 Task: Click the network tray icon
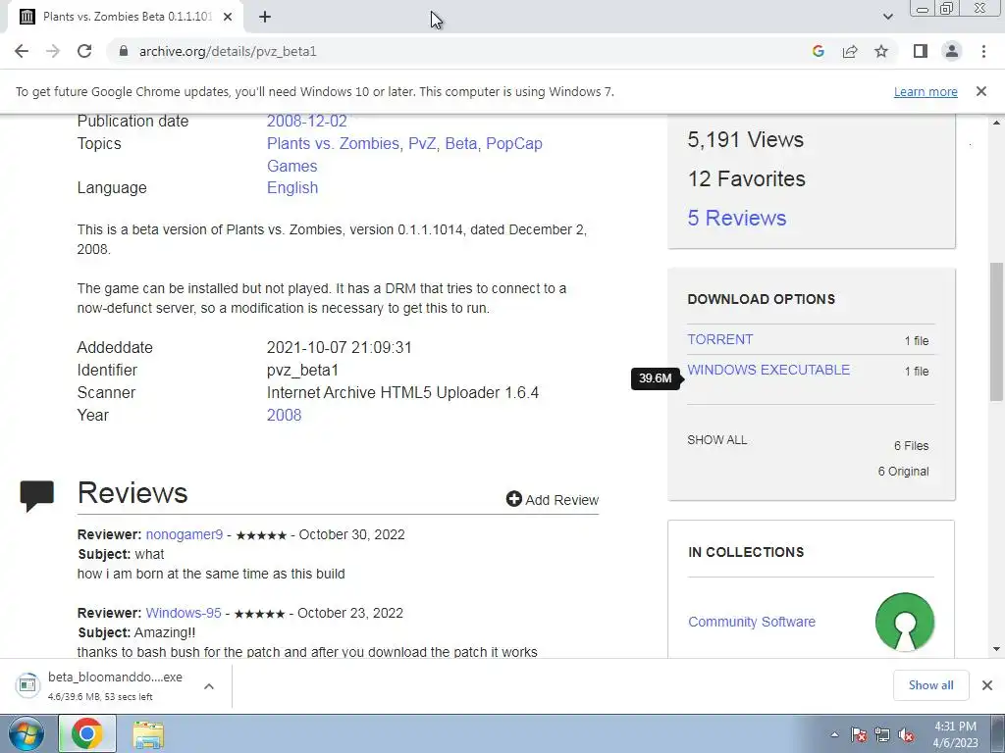[882, 734]
